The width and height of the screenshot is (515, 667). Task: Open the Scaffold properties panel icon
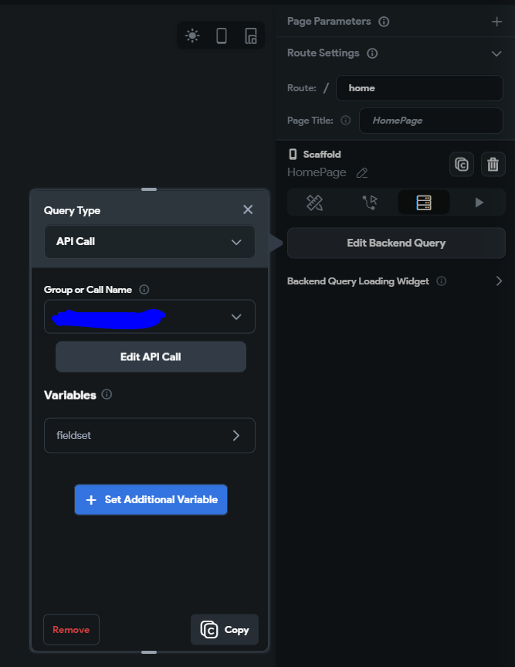tap(315, 202)
